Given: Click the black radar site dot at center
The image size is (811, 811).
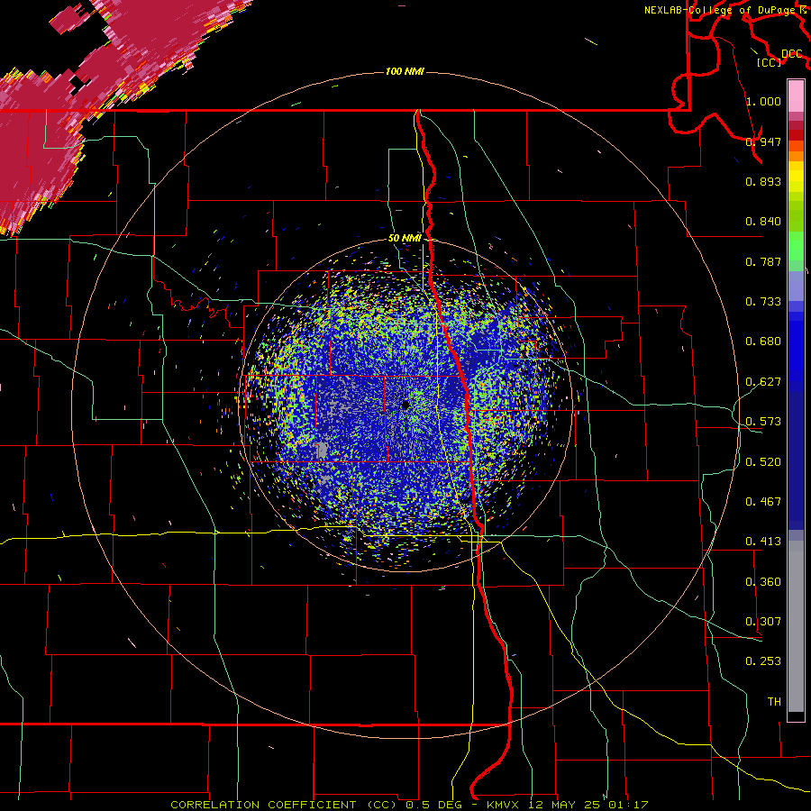Looking at the screenshot, I should pos(405,405).
